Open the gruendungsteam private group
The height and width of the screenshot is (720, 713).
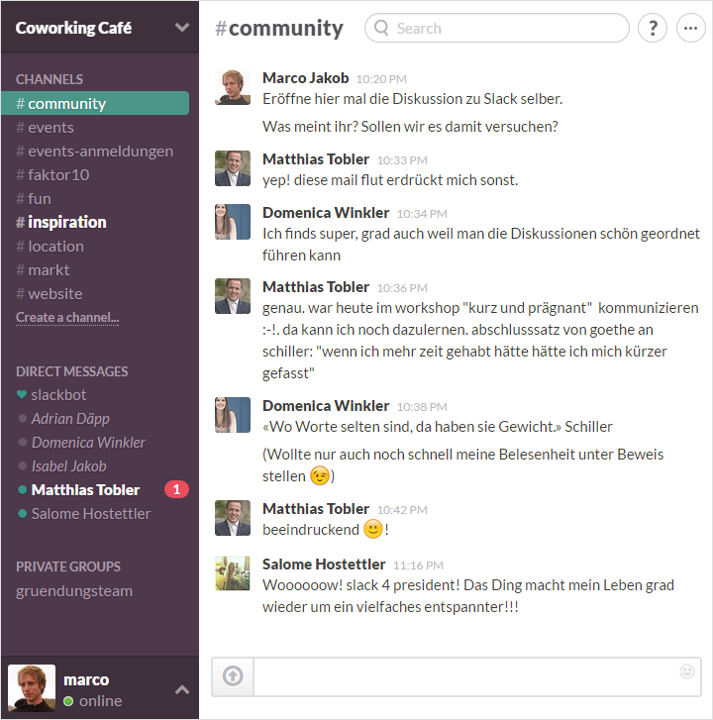coord(74,591)
